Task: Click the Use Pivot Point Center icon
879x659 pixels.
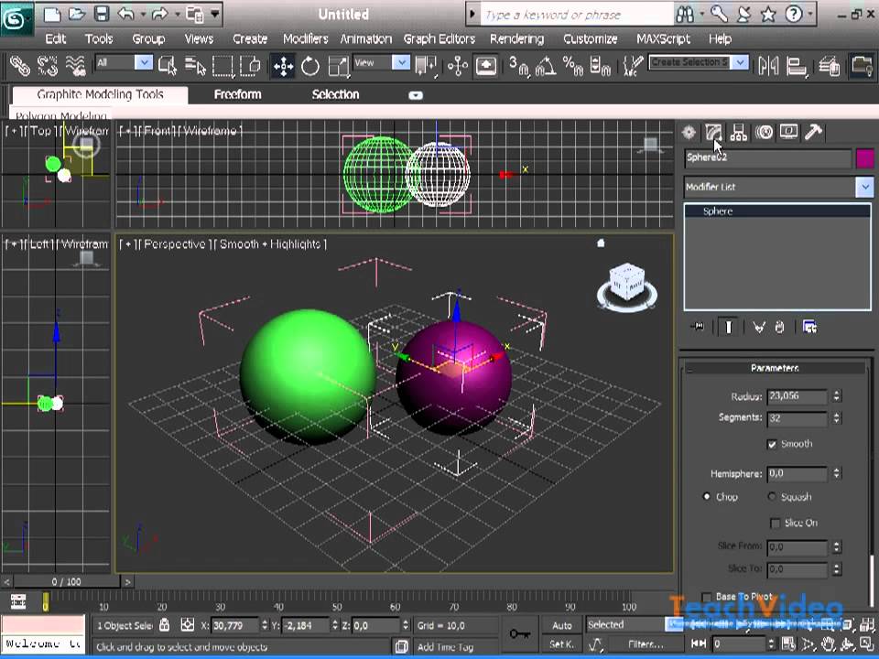Action: 426,66
